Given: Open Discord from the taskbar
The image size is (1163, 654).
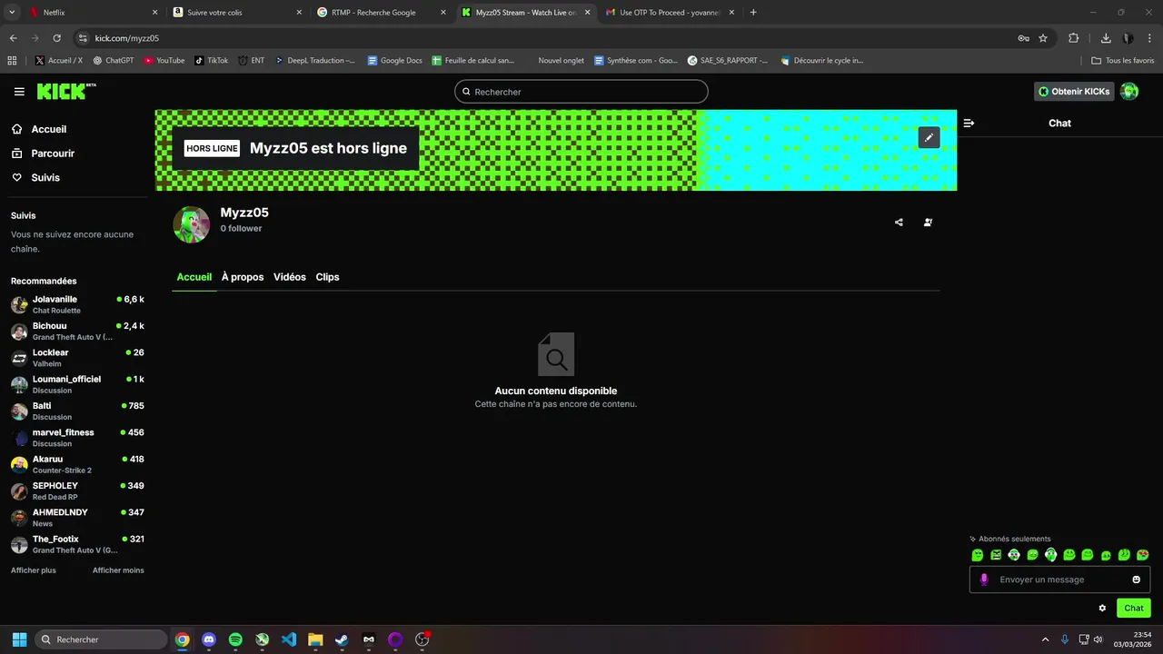Looking at the screenshot, I should point(209,639).
